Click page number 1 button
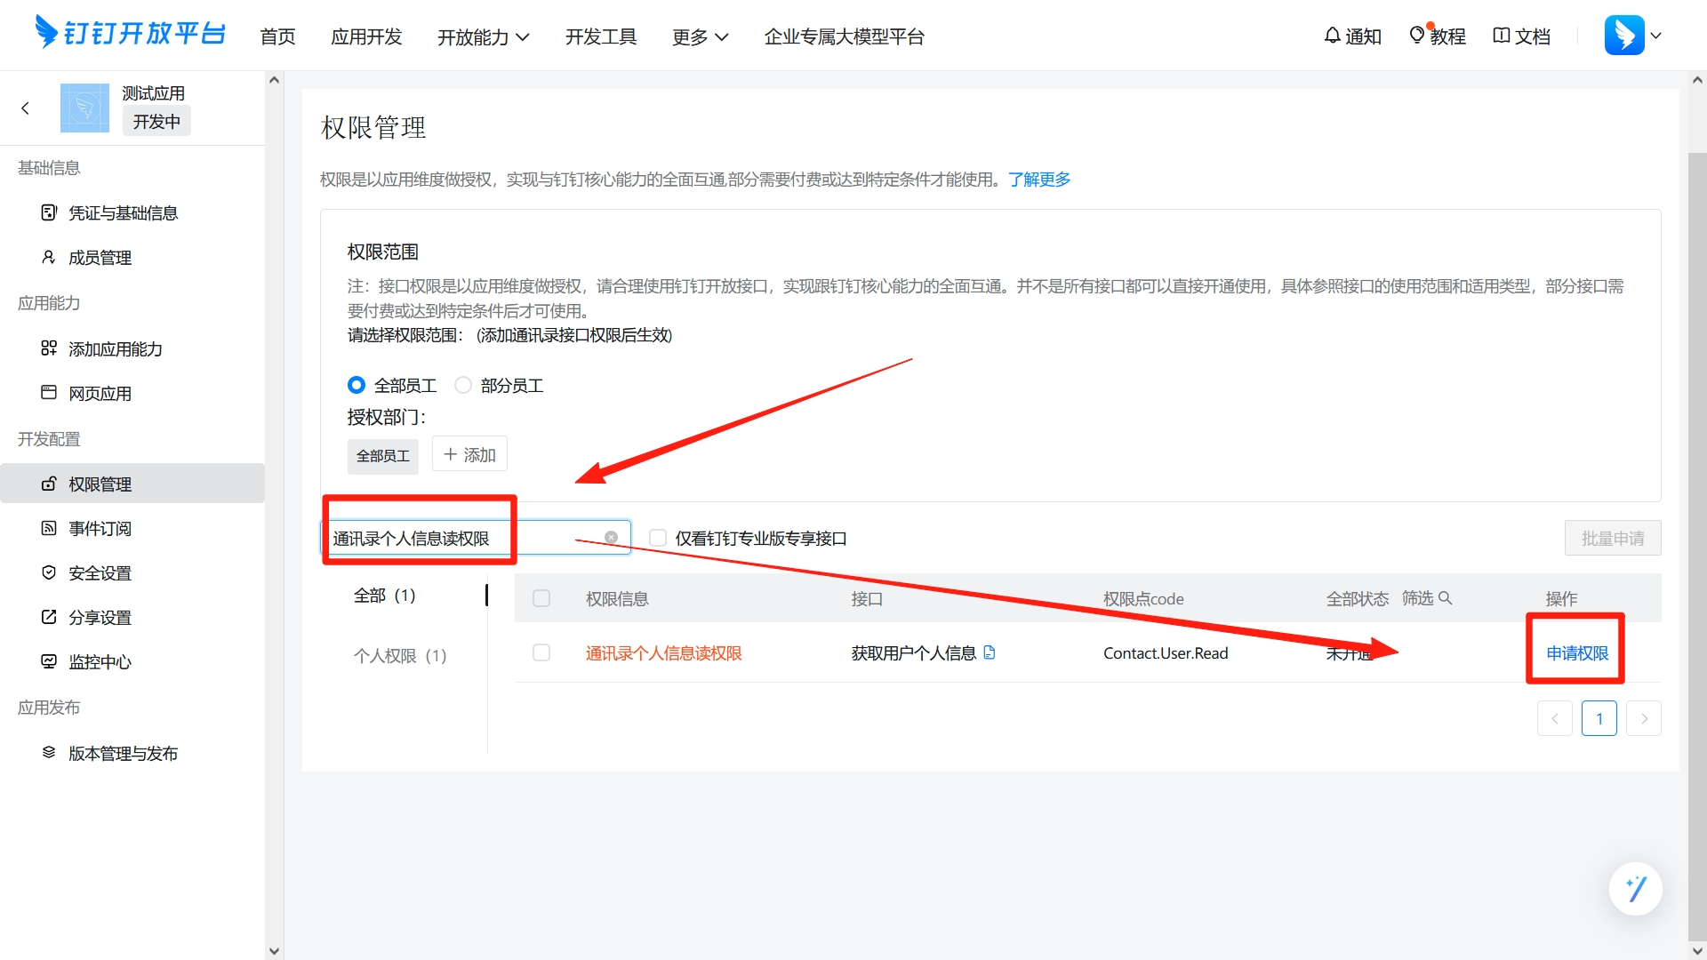The width and height of the screenshot is (1707, 960). click(1599, 718)
